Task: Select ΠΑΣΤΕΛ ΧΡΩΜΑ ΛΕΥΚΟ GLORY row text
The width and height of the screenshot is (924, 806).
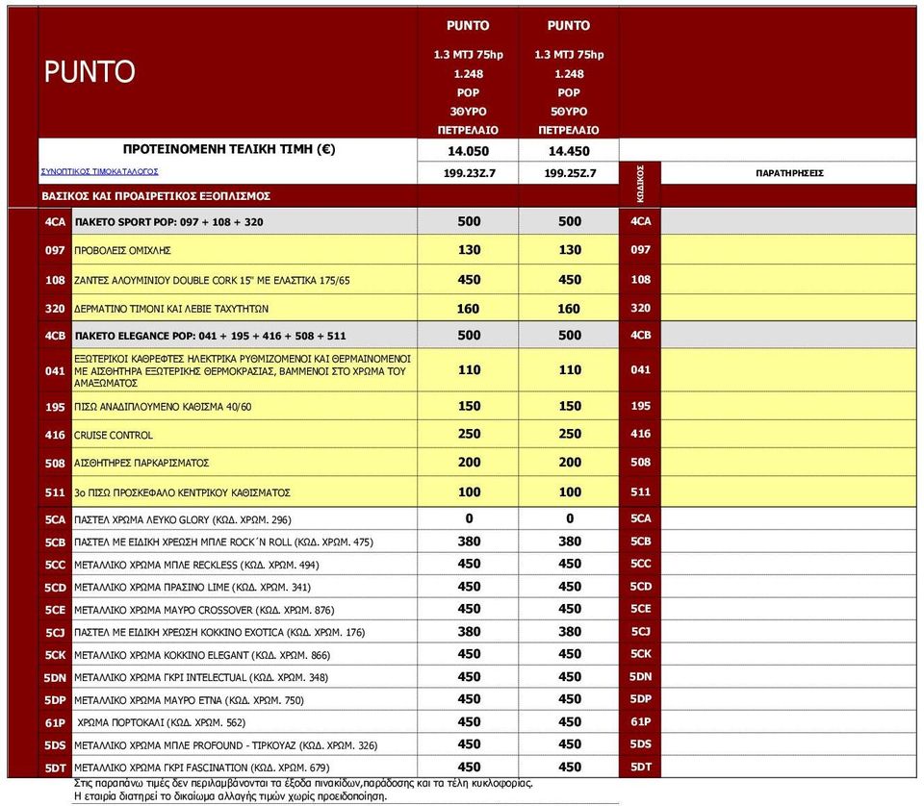Action: click(x=183, y=520)
